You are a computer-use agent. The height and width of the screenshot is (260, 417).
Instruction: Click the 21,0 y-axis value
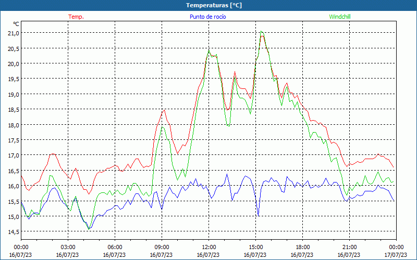pos(14,33)
